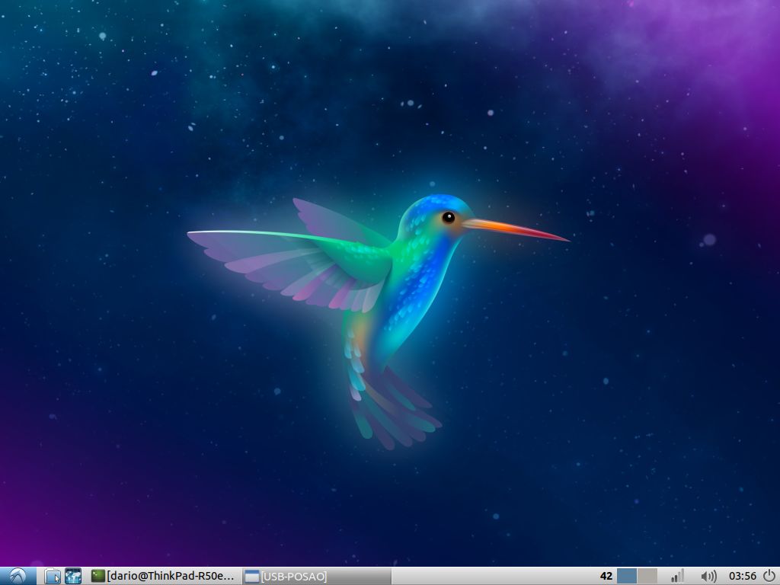Click the keyboard indicator showing 42
Screen dimensions: 780x585
pos(606,576)
